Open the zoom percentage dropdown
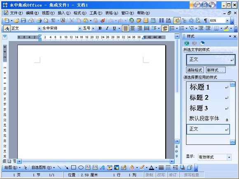The height and width of the screenshot is (179, 239). 227,21
